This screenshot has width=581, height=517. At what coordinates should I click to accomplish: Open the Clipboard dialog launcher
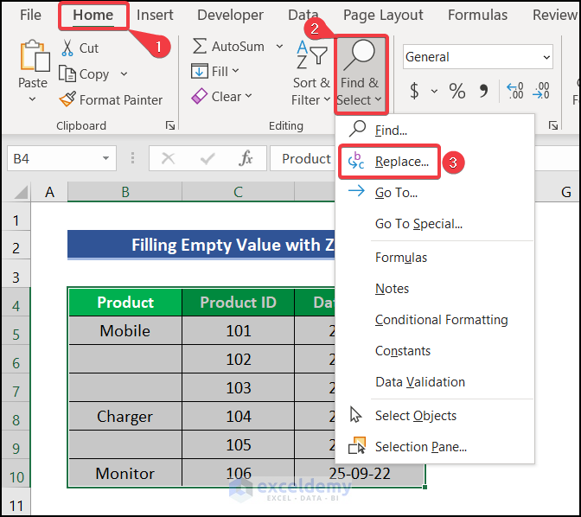[169, 126]
